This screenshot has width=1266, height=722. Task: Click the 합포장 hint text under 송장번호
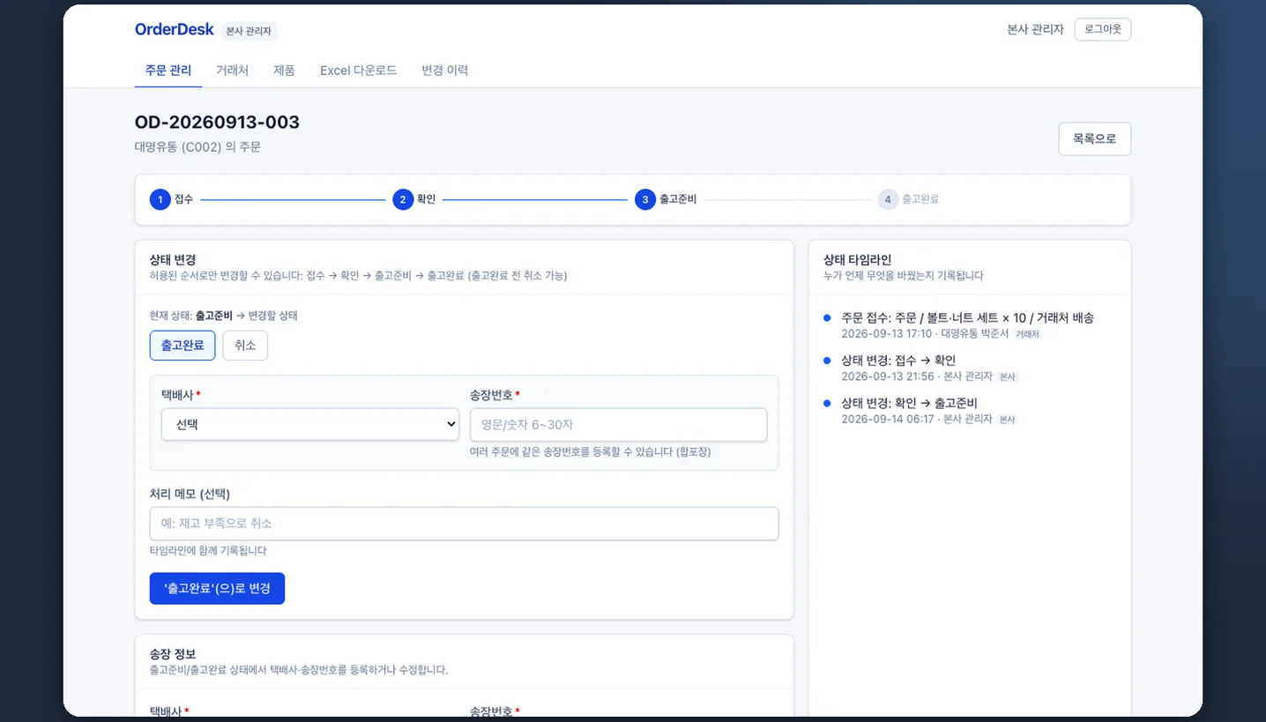(x=590, y=451)
